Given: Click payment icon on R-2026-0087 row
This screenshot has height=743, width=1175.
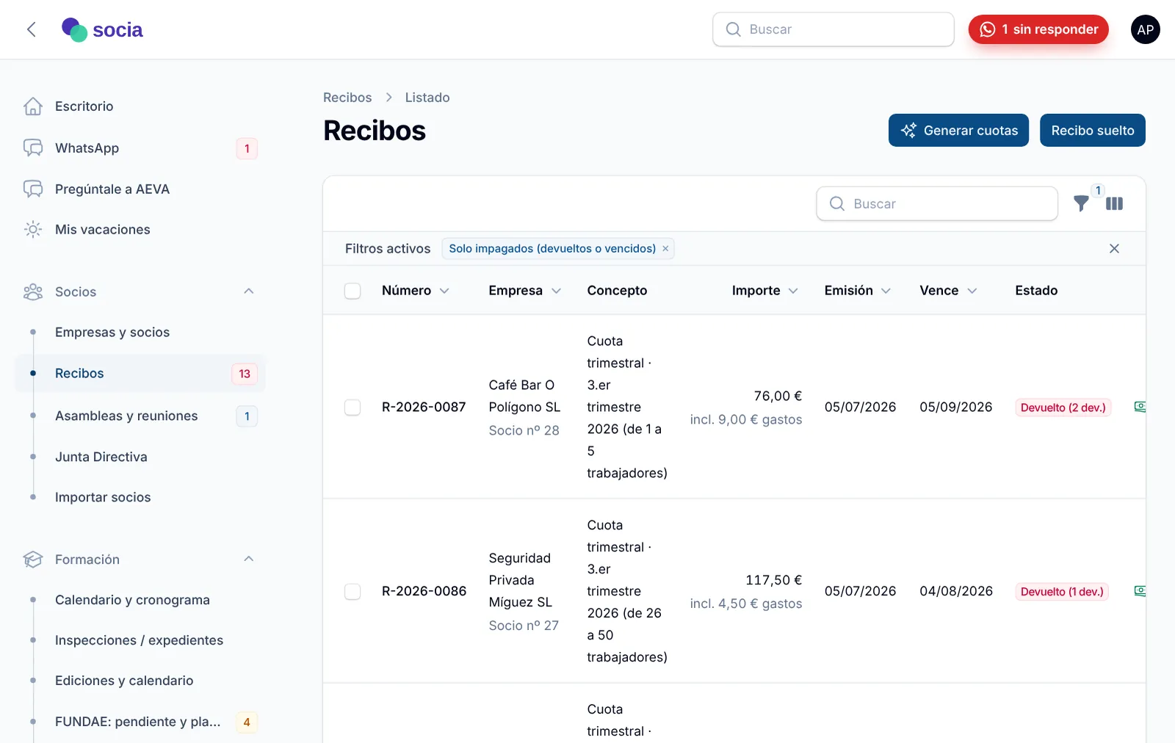Looking at the screenshot, I should (1140, 407).
